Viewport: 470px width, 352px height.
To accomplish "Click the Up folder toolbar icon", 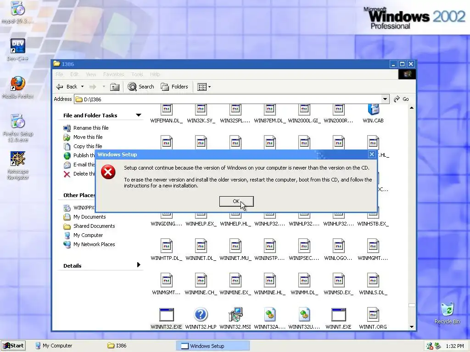I will (114, 87).
